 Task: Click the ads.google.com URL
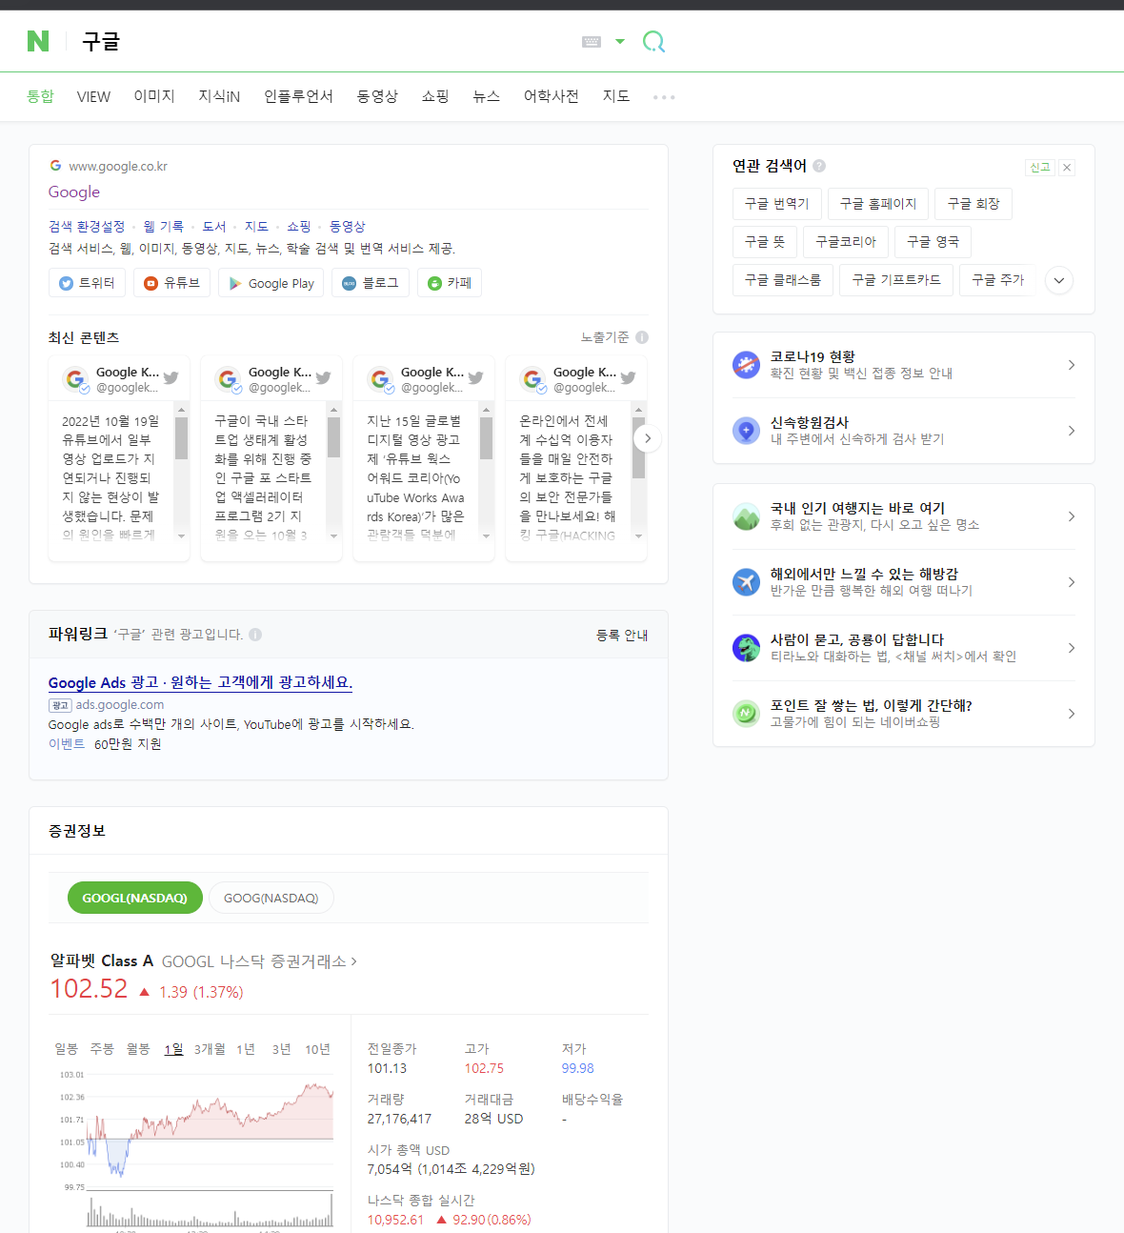[120, 704]
